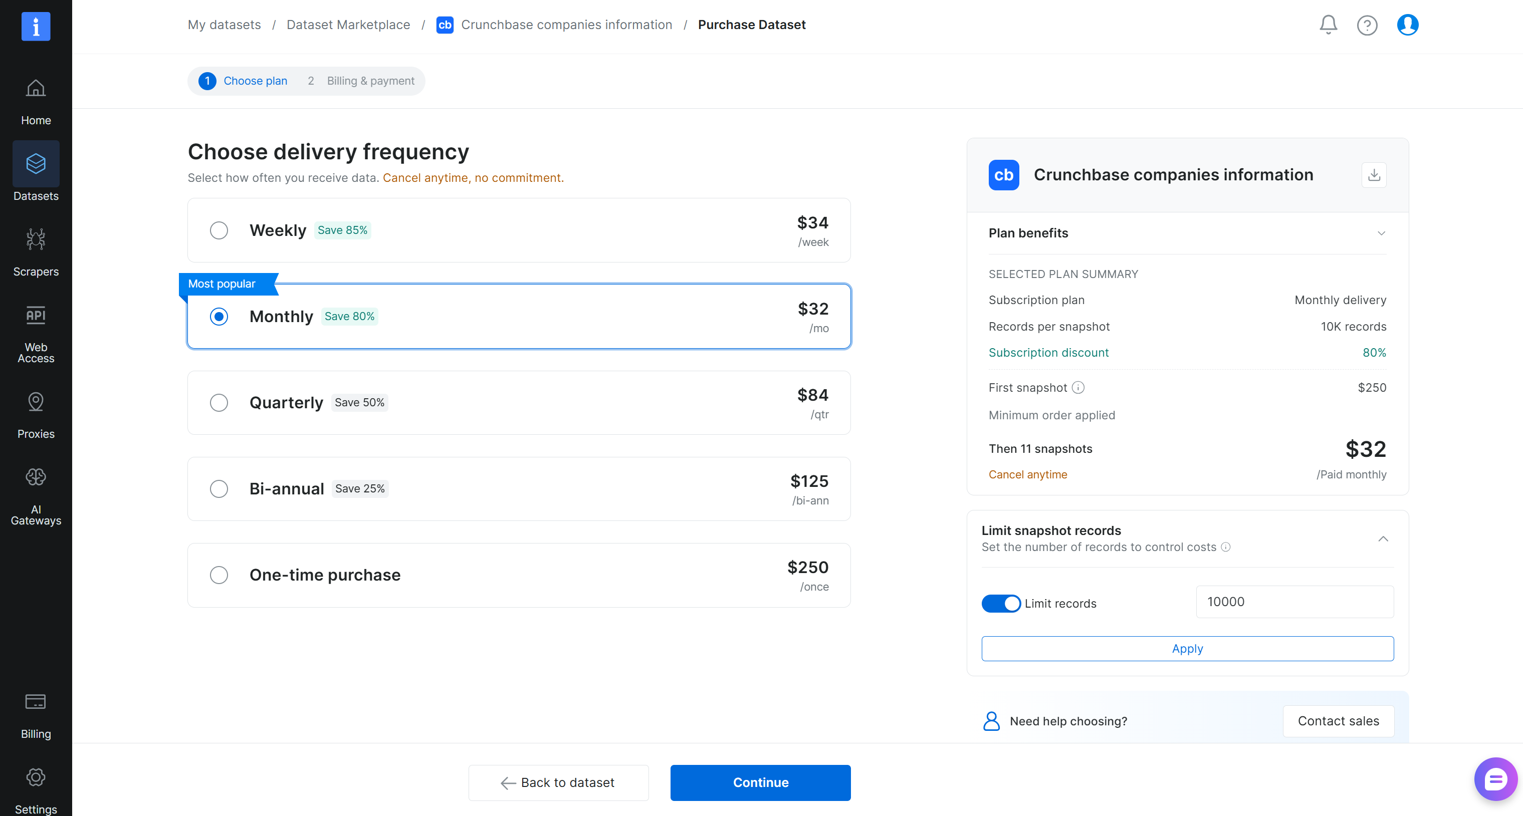Click the 10K records value
Image resolution: width=1523 pixels, height=816 pixels.
(x=1353, y=327)
